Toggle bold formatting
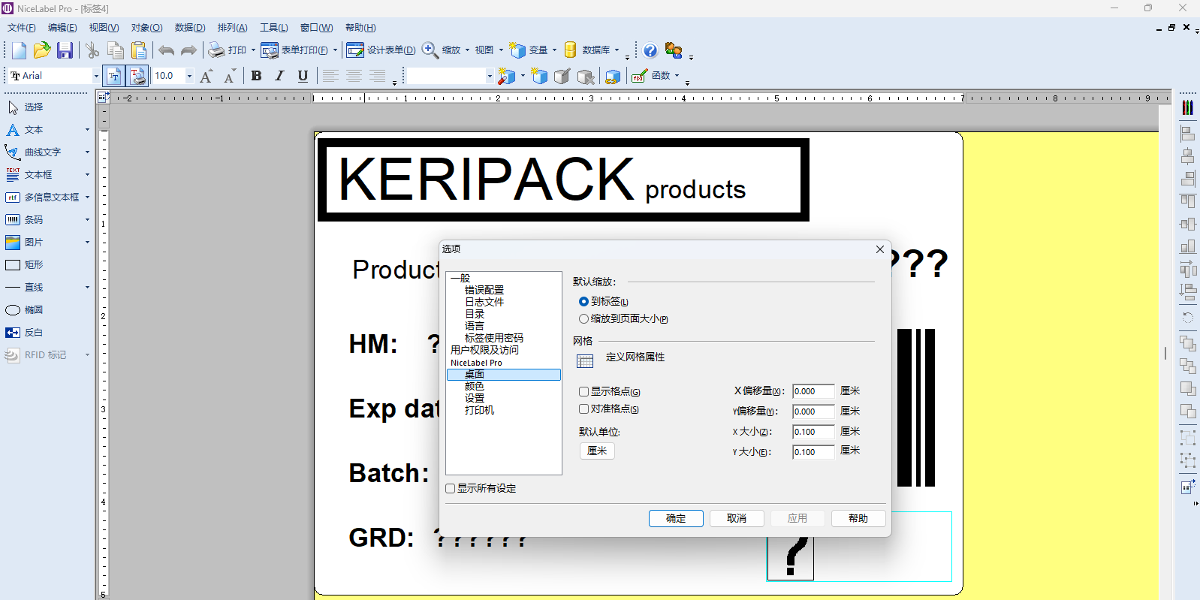 pos(257,76)
